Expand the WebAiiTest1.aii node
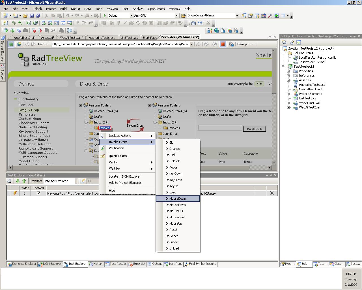The height and width of the screenshot is (290, 362). [x=288, y=103]
